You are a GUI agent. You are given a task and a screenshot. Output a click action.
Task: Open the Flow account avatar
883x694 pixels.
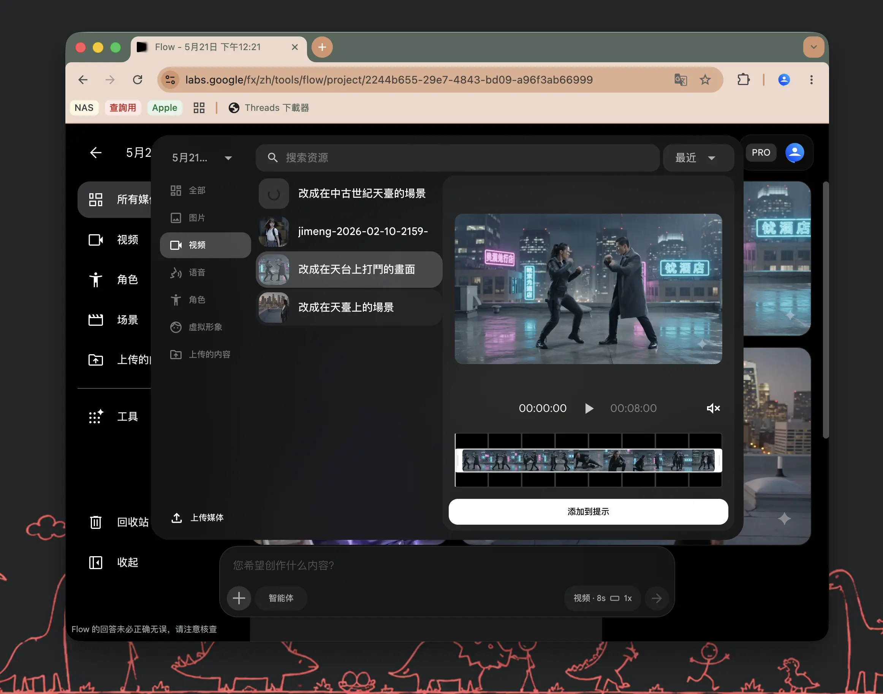pyautogui.click(x=794, y=153)
